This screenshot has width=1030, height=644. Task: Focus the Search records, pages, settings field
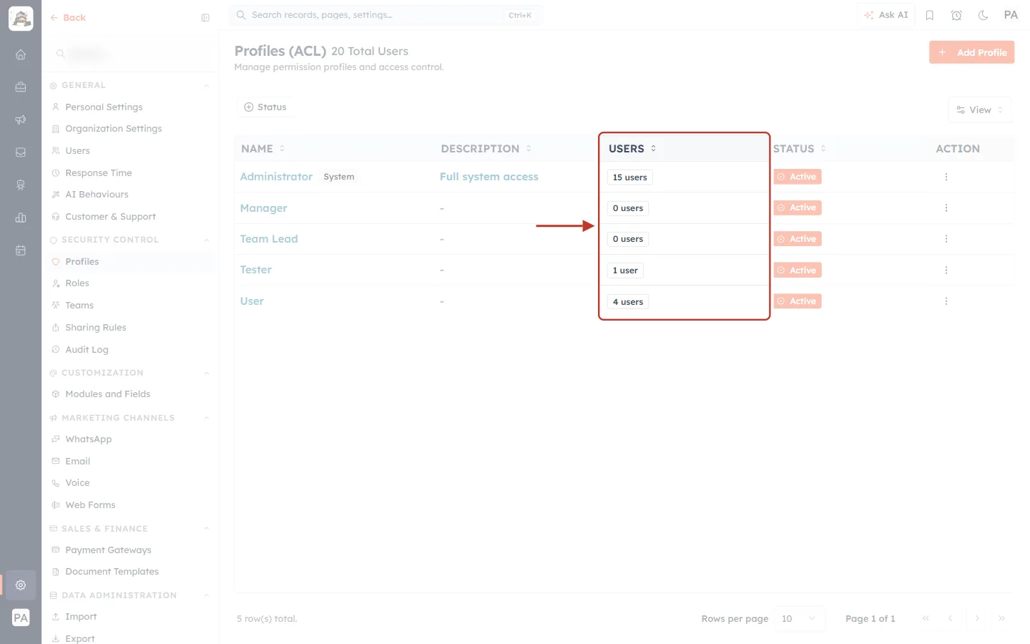[386, 15]
